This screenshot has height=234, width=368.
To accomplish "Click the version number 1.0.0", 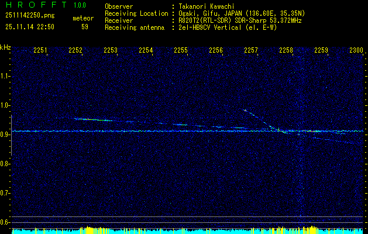I will [x=80, y=5].
